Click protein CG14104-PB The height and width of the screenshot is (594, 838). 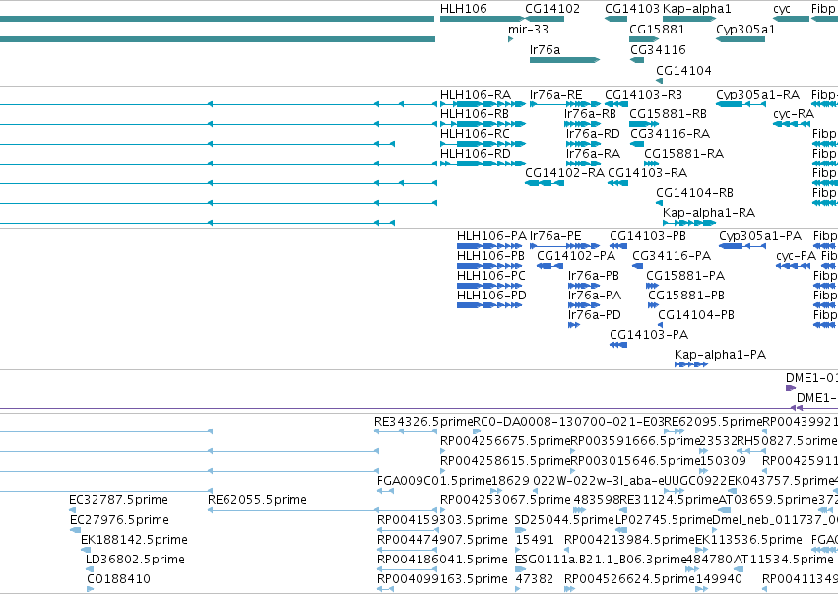click(x=696, y=315)
